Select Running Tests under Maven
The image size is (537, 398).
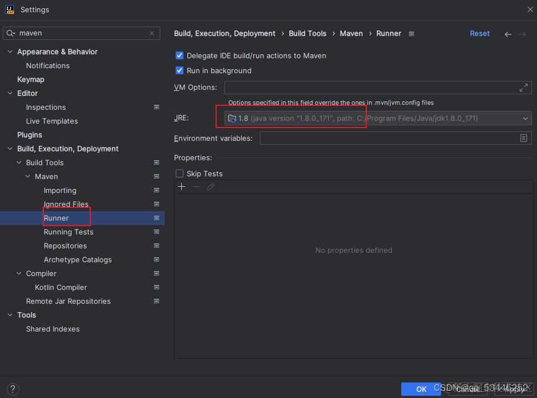[x=69, y=232]
